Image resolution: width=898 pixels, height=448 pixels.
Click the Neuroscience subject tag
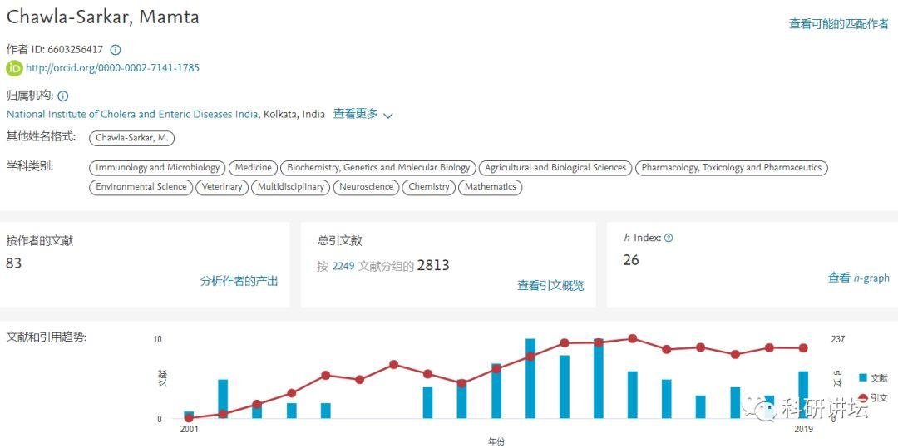pos(367,187)
